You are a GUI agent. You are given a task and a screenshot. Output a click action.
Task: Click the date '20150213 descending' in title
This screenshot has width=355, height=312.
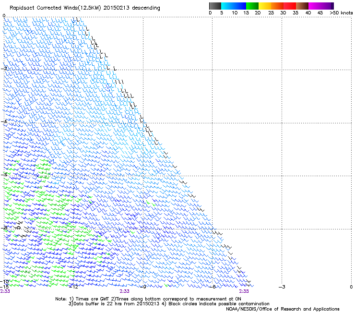pyautogui.click(x=131, y=8)
